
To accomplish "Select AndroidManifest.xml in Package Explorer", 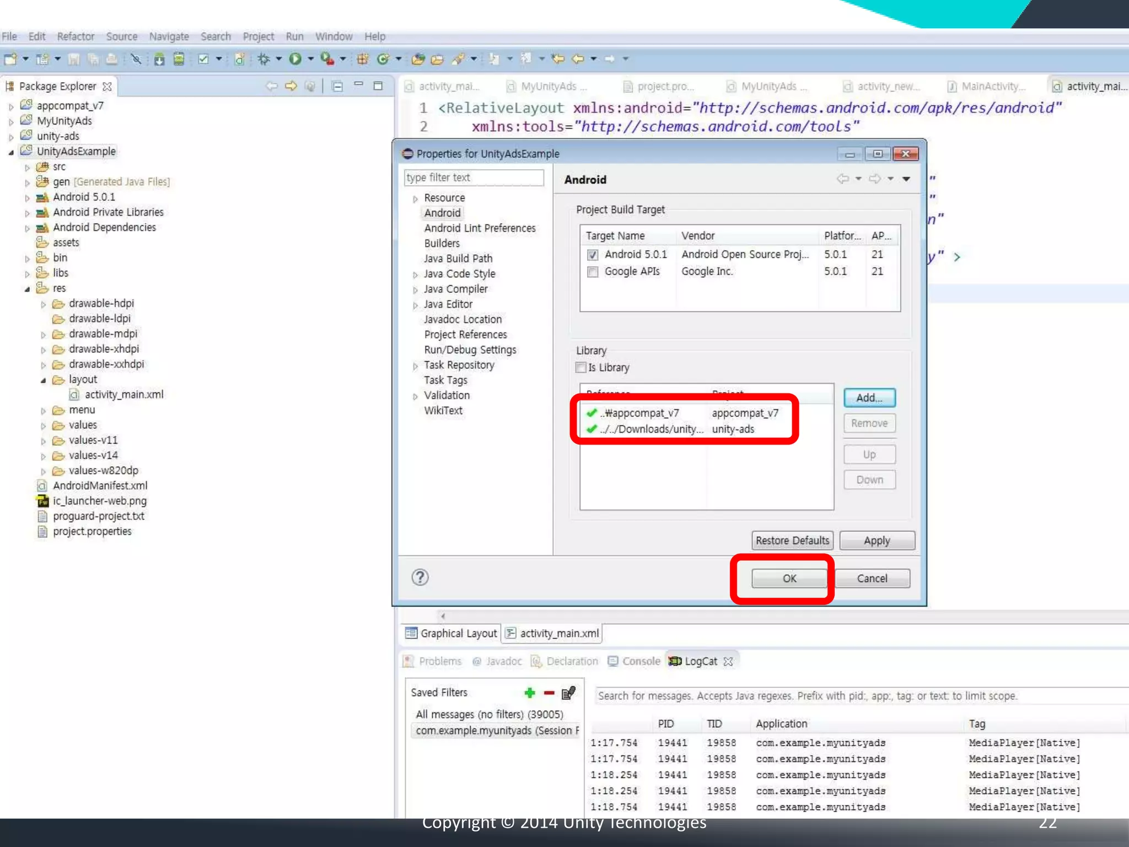I will 100,486.
